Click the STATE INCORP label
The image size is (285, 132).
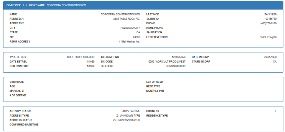(201, 61)
